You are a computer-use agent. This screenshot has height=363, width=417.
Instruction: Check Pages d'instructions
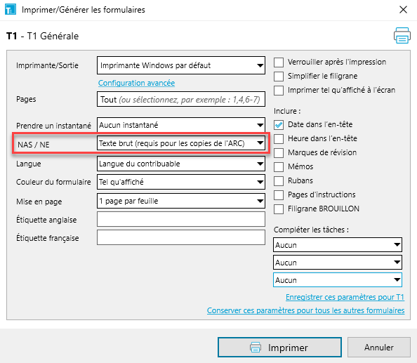279,195
